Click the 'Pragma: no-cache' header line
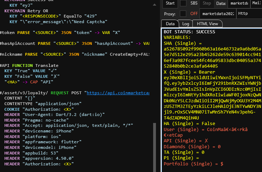 [37, 120]
